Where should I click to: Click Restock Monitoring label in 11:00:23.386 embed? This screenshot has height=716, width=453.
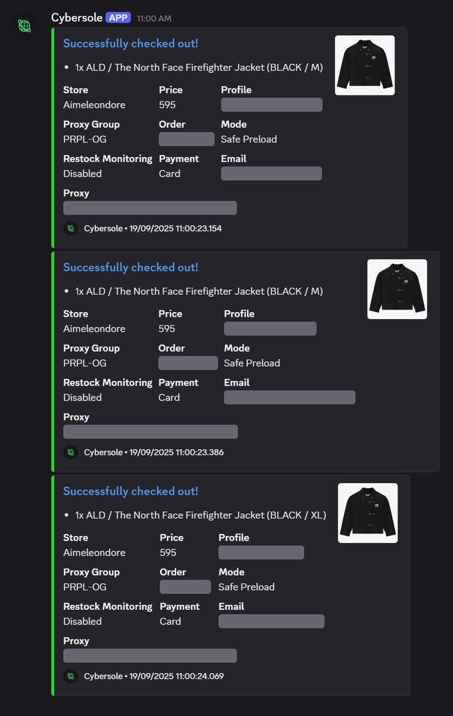point(108,382)
